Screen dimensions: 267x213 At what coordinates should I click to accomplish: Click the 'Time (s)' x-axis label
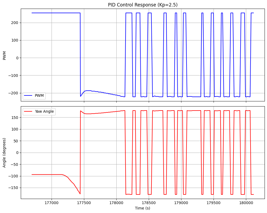coord(143,208)
